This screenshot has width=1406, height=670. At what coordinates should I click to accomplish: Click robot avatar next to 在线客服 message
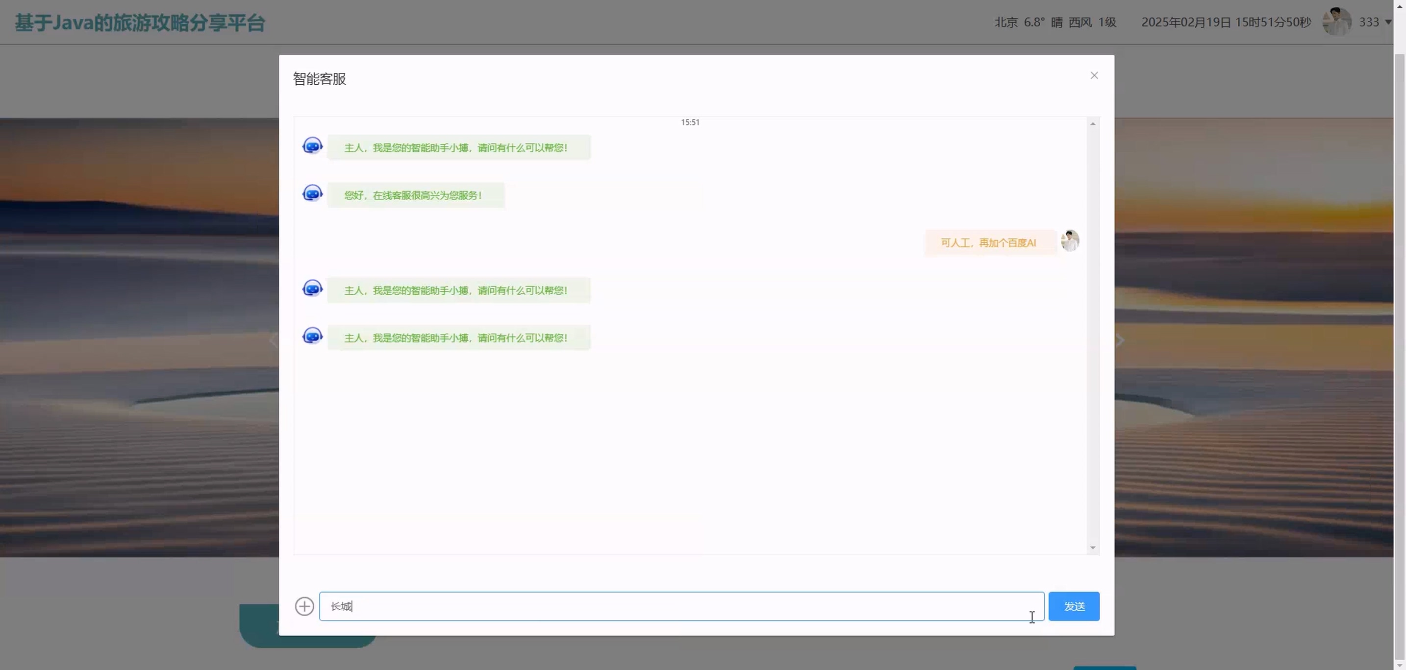pyautogui.click(x=312, y=193)
